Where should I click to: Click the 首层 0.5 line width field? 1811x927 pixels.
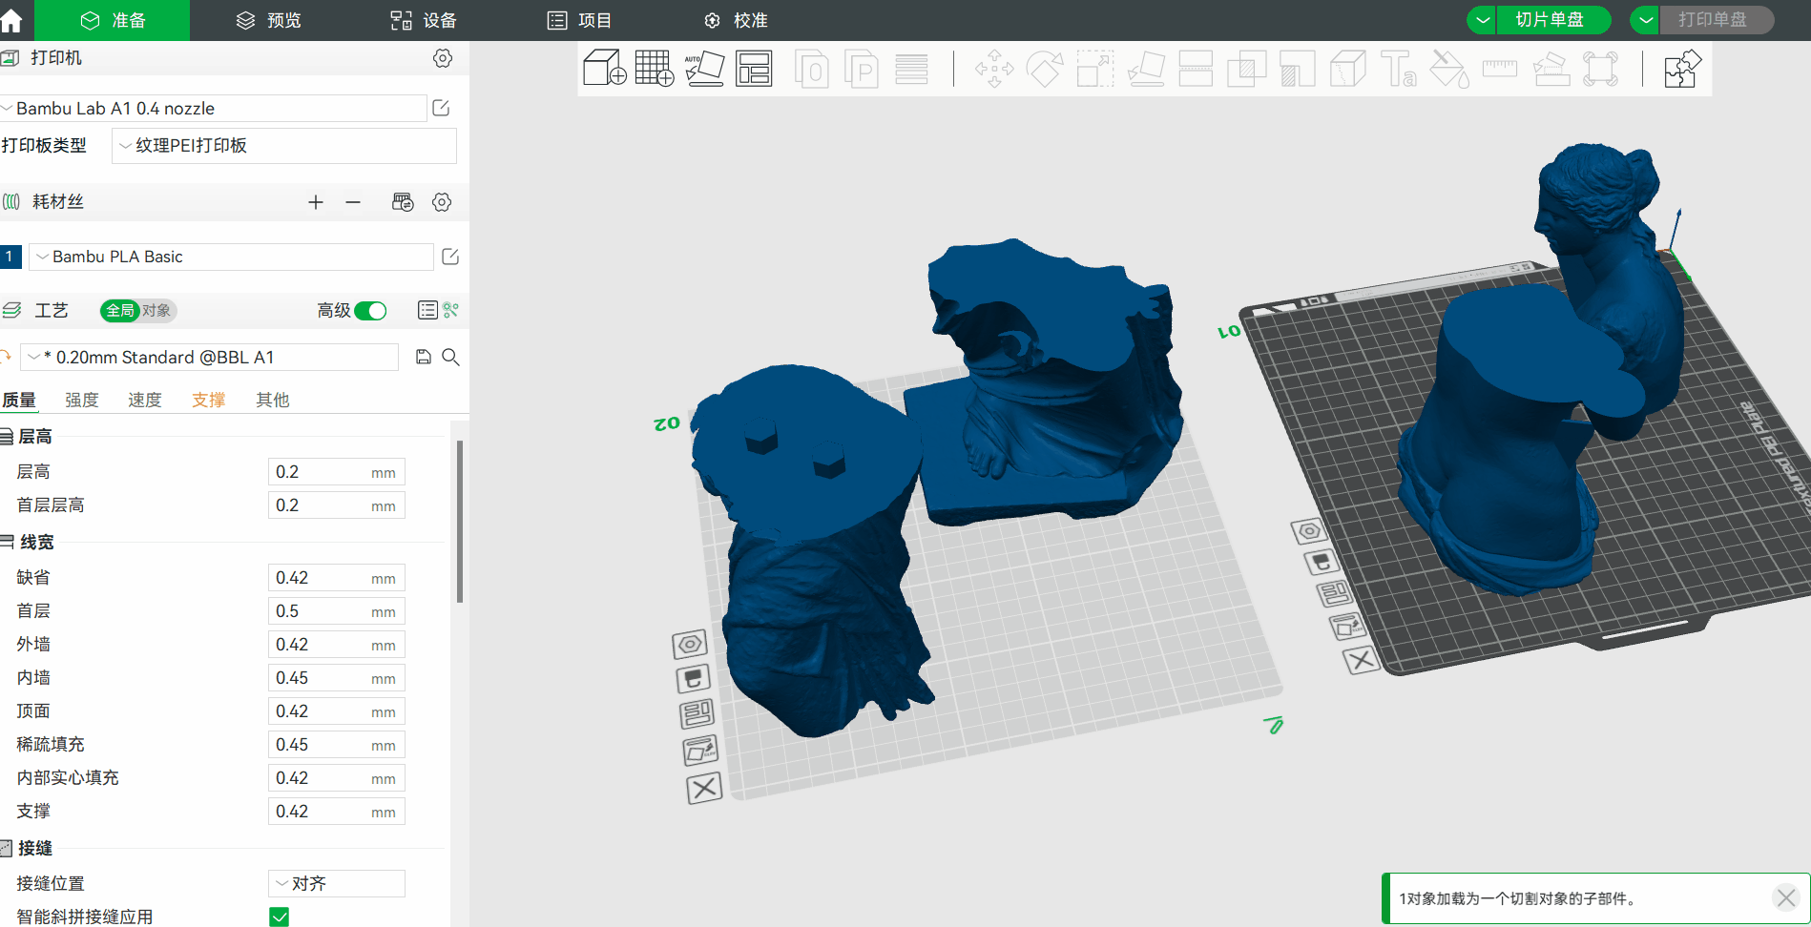[x=337, y=611]
